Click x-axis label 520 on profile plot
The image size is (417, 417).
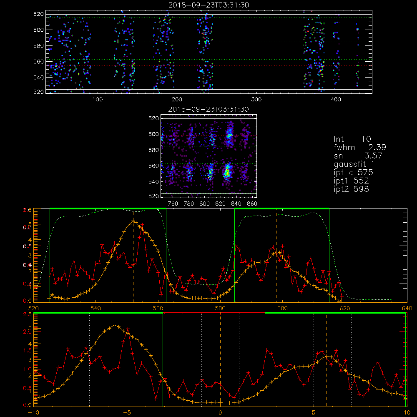(33, 308)
